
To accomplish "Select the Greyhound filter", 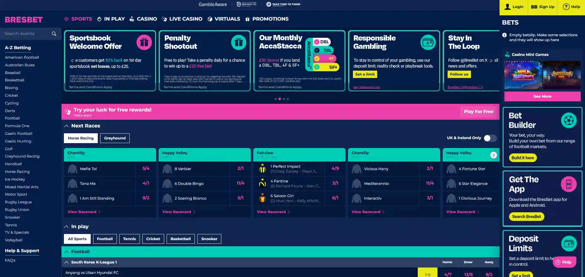I will click(115, 138).
